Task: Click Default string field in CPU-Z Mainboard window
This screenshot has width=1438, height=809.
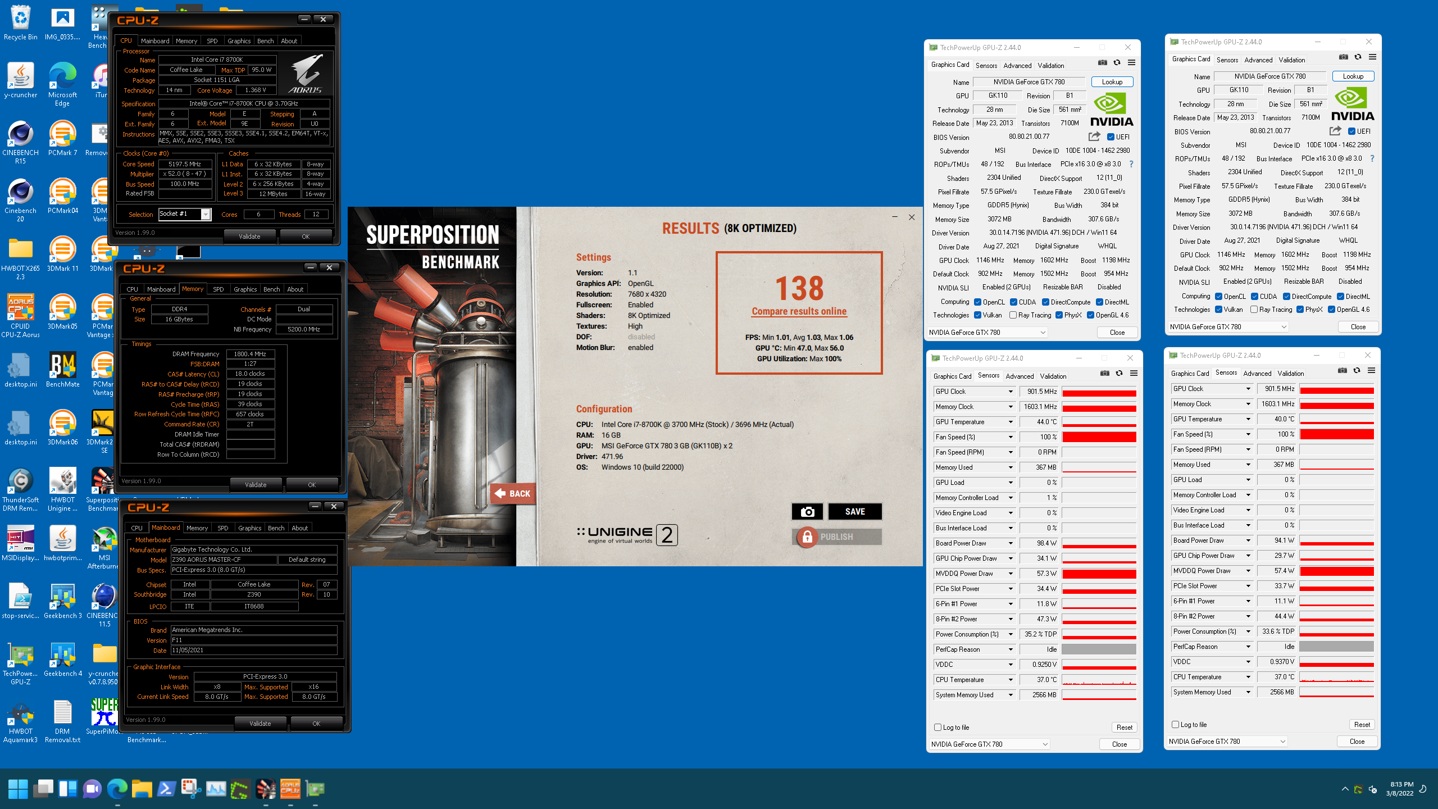Action: pos(307,560)
